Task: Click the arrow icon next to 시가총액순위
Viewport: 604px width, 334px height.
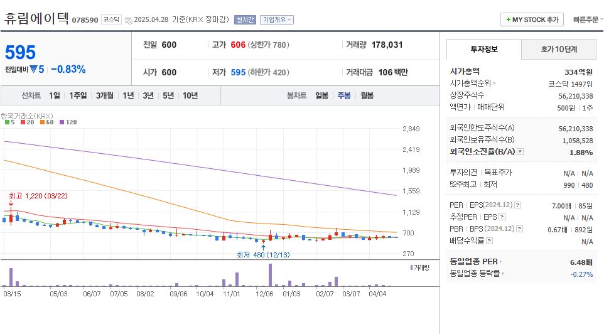Action: [x=494, y=83]
